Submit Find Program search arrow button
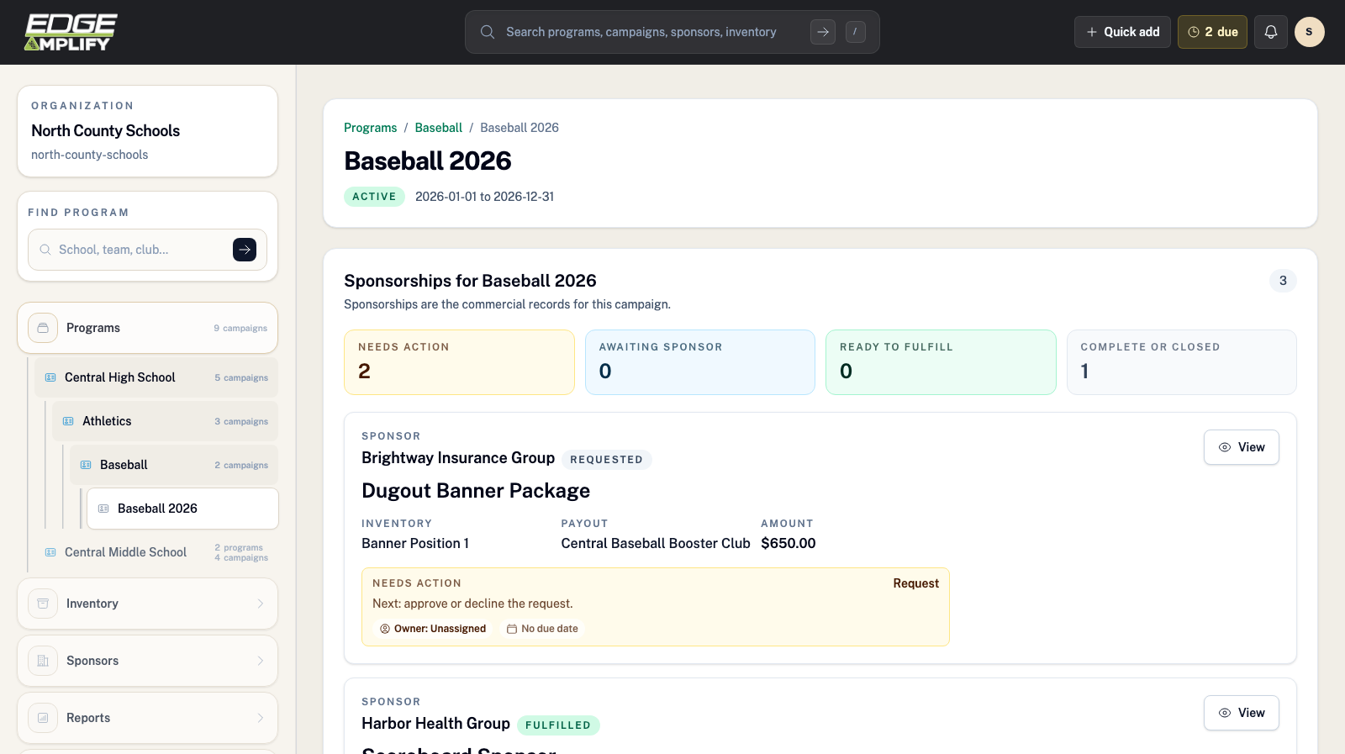 pyautogui.click(x=245, y=250)
